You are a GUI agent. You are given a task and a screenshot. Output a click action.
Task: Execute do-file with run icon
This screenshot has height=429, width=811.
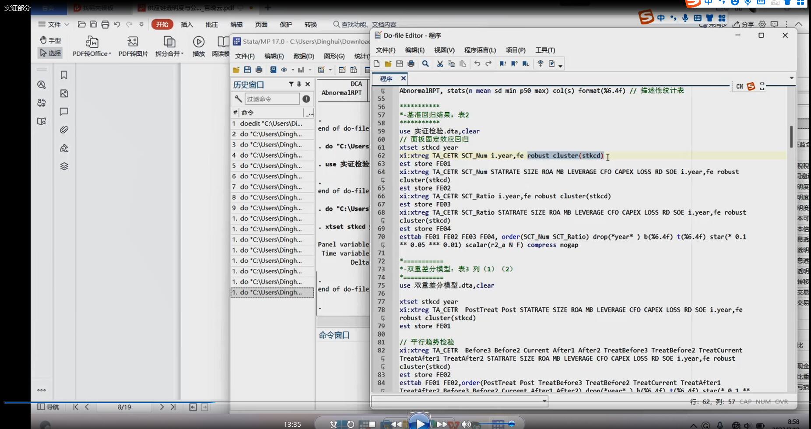pos(552,64)
